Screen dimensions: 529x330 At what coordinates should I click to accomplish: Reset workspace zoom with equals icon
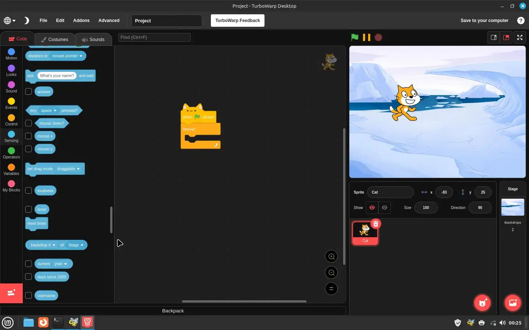point(331,289)
